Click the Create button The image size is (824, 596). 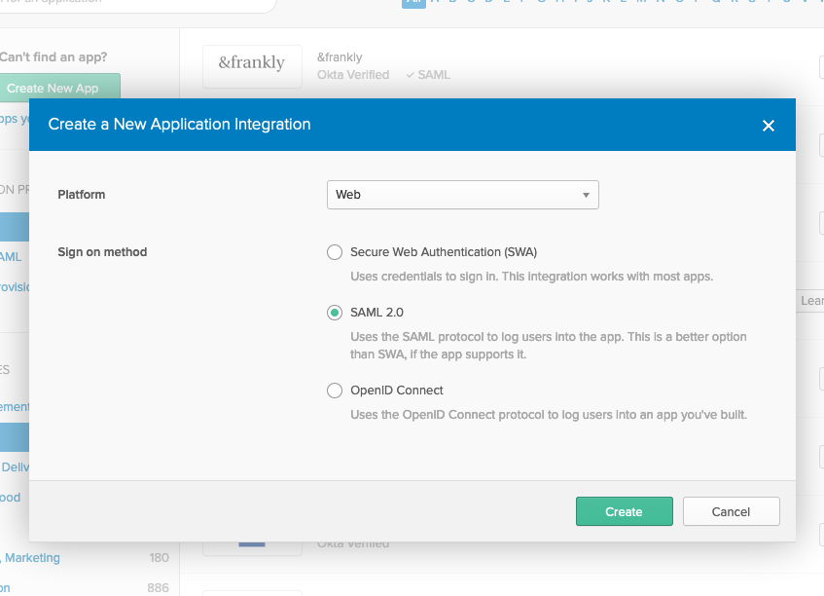624,510
